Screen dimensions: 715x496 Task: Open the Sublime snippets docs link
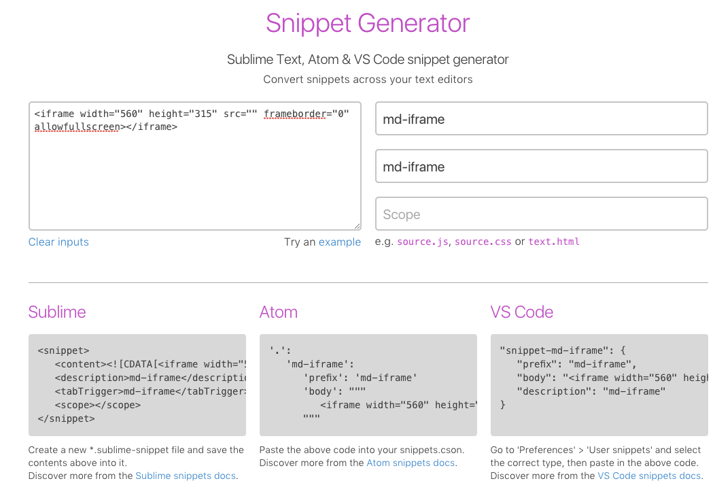186,476
